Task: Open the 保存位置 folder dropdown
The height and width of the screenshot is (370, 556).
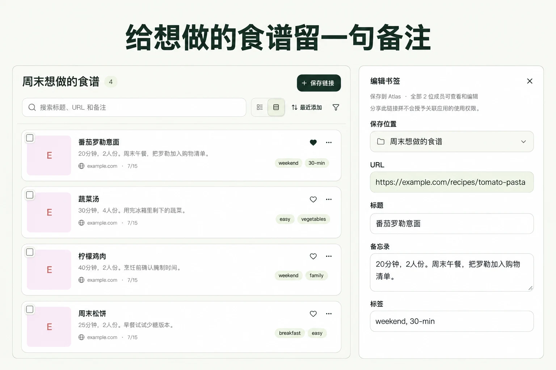Action: [x=452, y=142]
